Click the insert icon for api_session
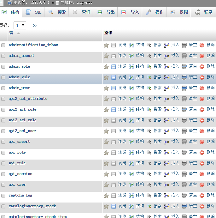This screenshot has height=218, width=216. point(166,174)
